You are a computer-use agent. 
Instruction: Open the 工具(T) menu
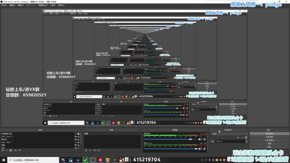(x=53, y=5)
